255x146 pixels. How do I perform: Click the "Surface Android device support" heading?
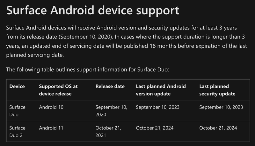pos(92,10)
